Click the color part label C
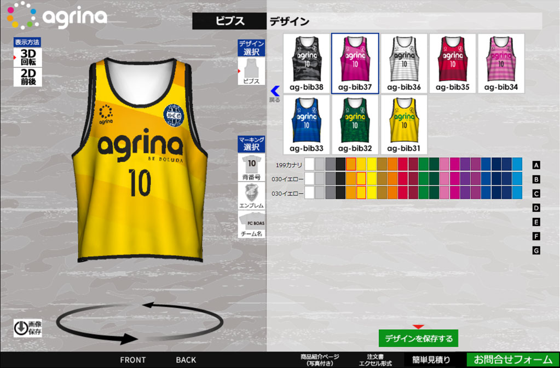560x368 pixels. (536, 194)
